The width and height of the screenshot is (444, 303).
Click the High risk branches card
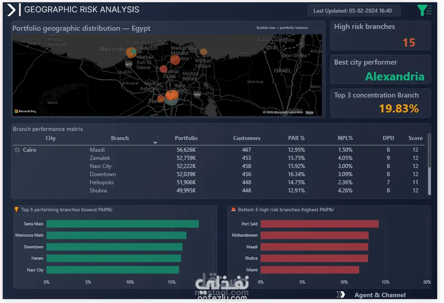[381, 35]
